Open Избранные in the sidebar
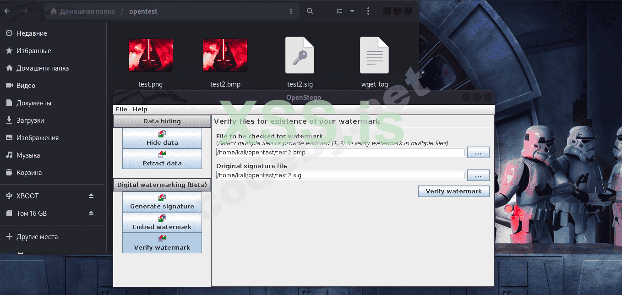The height and width of the screenshot is (295, 622). [x=53, y=51]
